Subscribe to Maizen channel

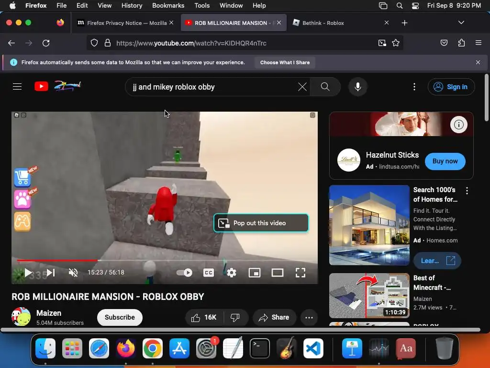[x=120, y=317]
